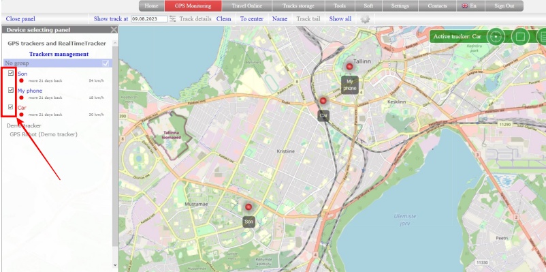
Task: Click the track date input field
Action: [149, 19]
